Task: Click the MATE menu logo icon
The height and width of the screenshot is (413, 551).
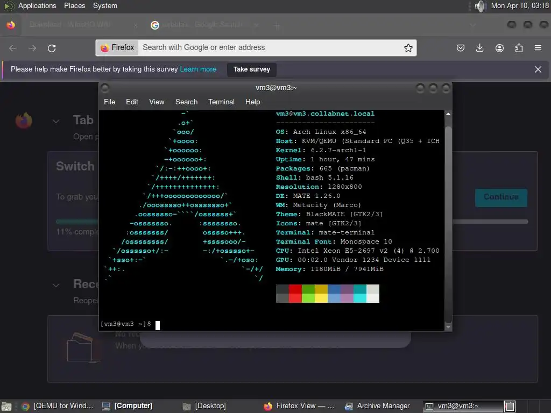Action: 9,6
